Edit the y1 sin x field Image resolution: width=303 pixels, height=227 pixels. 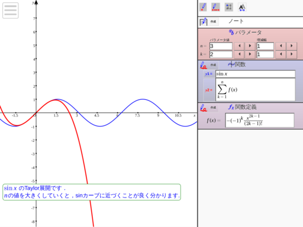255,74
